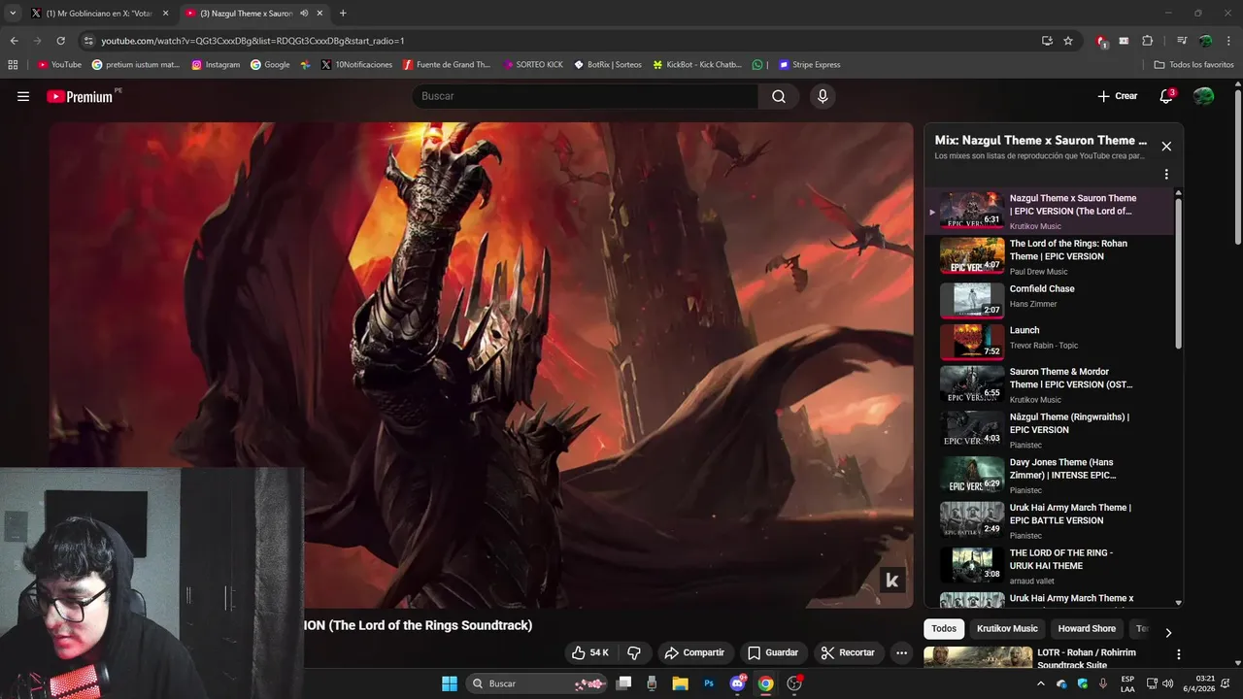Switch to the Mr Goblinciano X tab
This screenshot has width=1243, height=699.
[97, 13]
